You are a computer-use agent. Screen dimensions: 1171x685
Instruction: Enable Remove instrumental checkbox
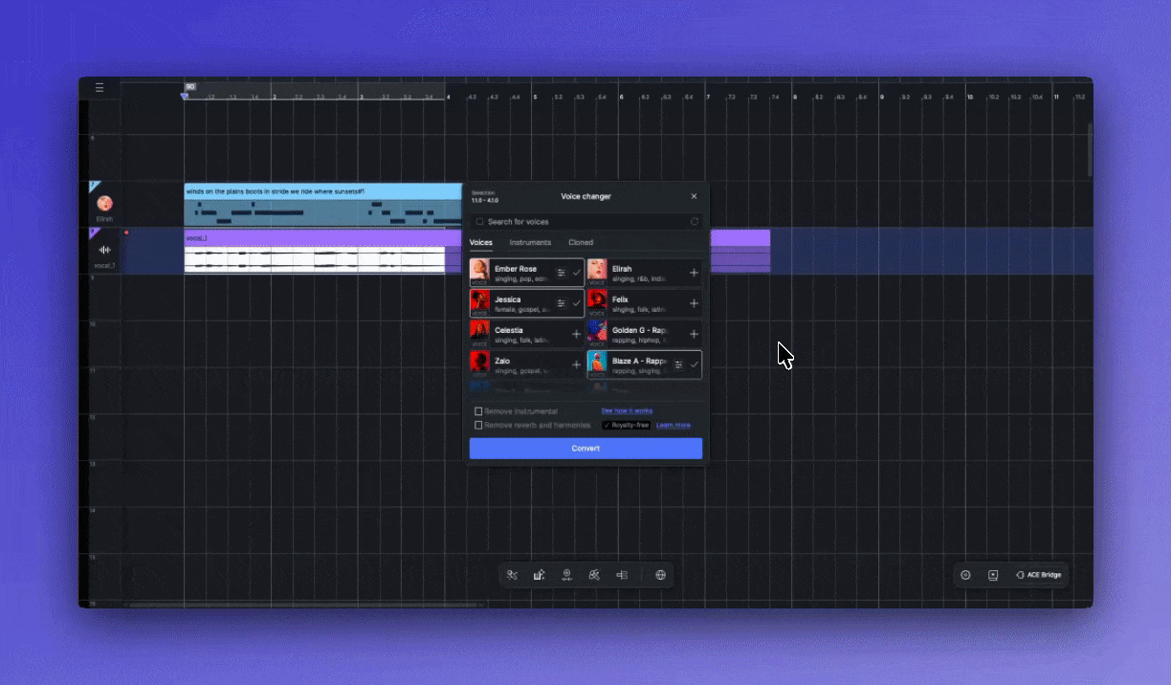479,411
